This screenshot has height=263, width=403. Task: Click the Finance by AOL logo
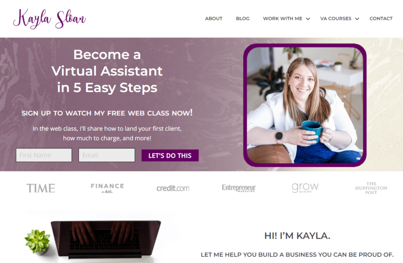[108, 188]
